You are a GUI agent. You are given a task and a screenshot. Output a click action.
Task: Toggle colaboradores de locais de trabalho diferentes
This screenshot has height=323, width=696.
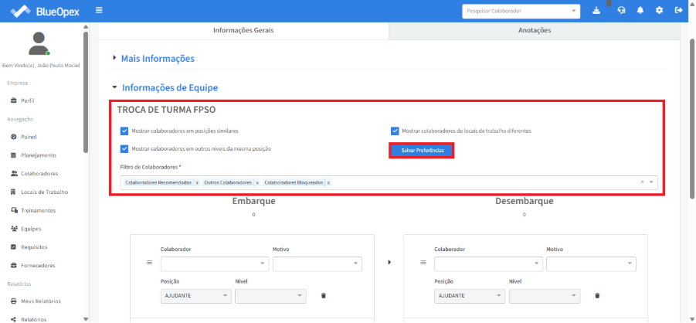(x=395, y=131)
